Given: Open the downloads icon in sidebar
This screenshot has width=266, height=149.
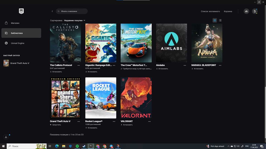Looking at the screenshot, I should click(x=6, y=137).
